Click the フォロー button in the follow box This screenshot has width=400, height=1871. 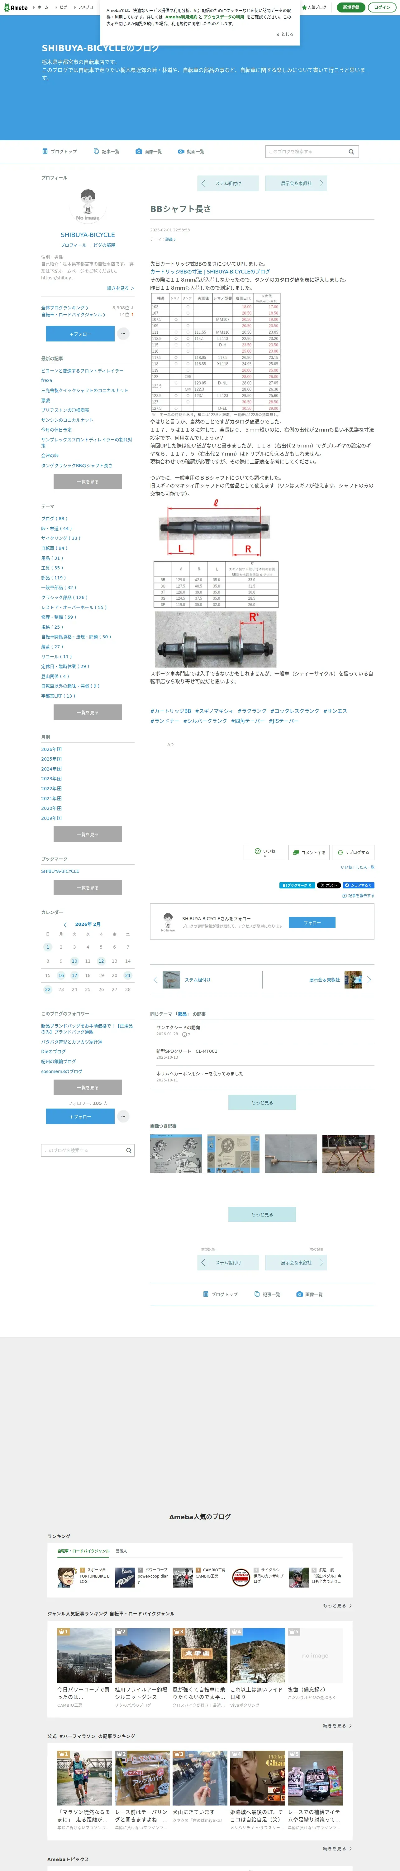point(312,922)
